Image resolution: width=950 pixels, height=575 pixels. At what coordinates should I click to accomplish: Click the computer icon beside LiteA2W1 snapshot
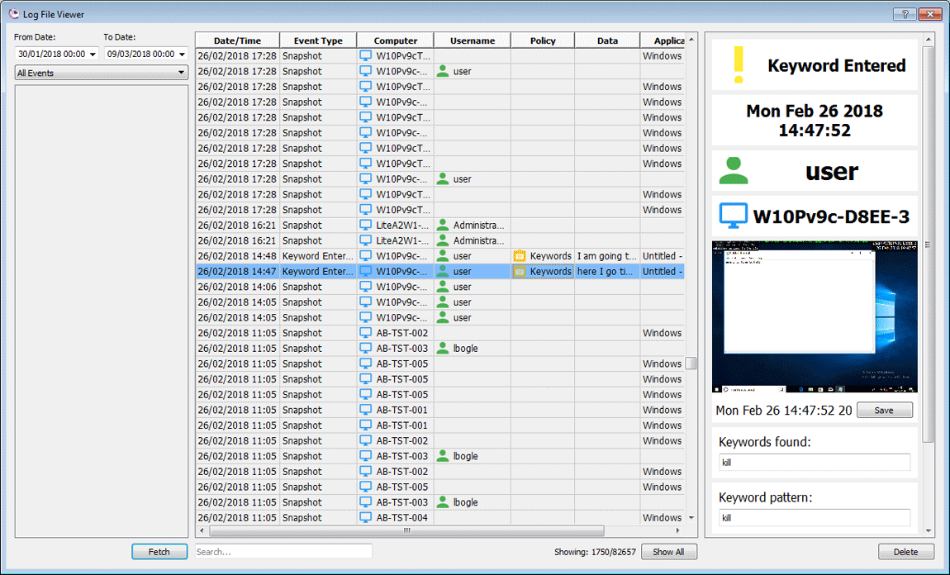(x=366, y=225)
